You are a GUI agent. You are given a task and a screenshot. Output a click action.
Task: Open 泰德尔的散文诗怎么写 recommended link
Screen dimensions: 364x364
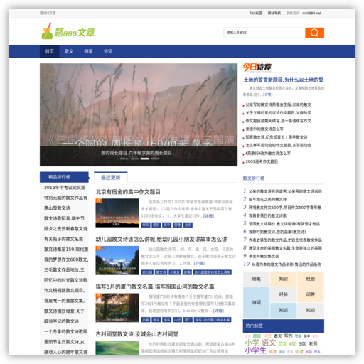pyautogui.click(x=264, y=129)
